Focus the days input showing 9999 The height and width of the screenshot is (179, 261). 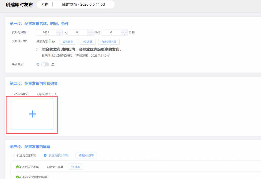[x=46, y=32]
